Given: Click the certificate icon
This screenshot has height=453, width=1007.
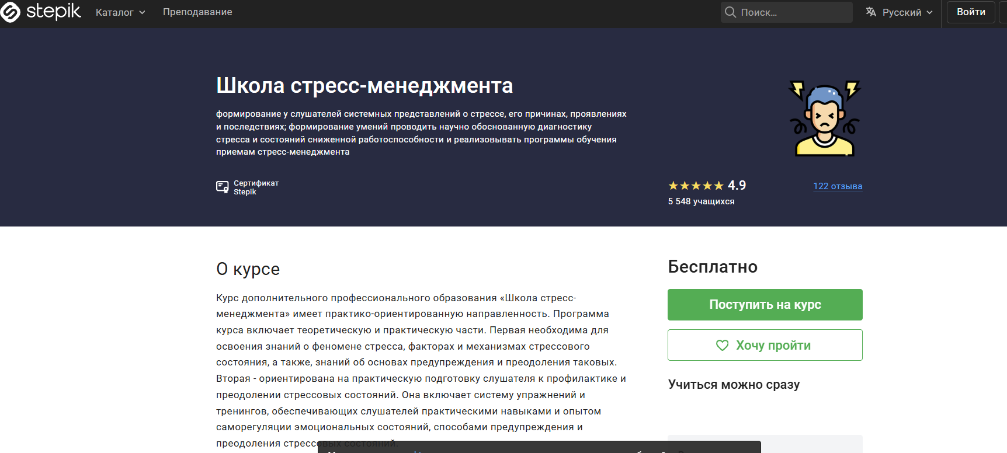Looking at the screenshot, I should (x=223, y=187).
